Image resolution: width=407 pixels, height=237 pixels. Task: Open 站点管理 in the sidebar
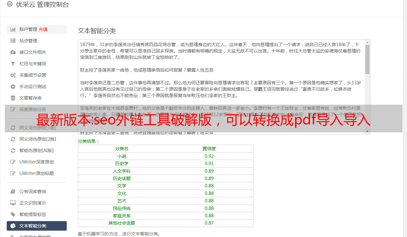tap(37, 41)
